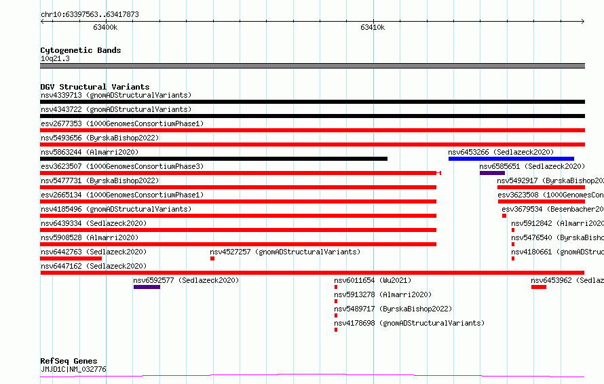Open nsv6011654 Wu2021 variant label

pos(373,280)
